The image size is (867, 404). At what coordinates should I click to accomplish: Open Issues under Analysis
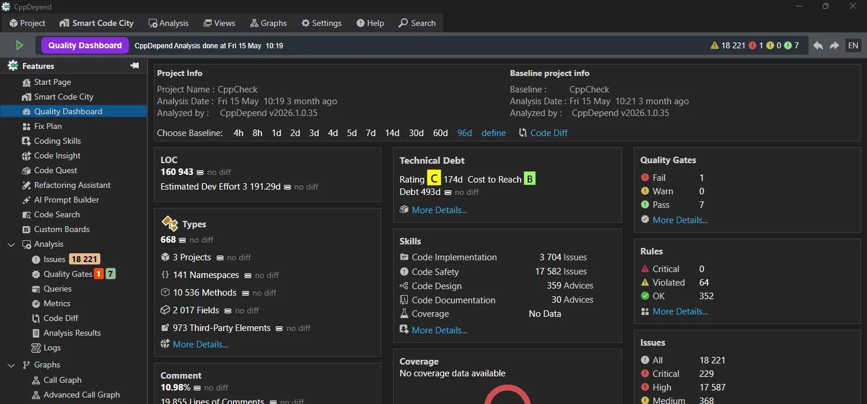click(x=54, y=259)
